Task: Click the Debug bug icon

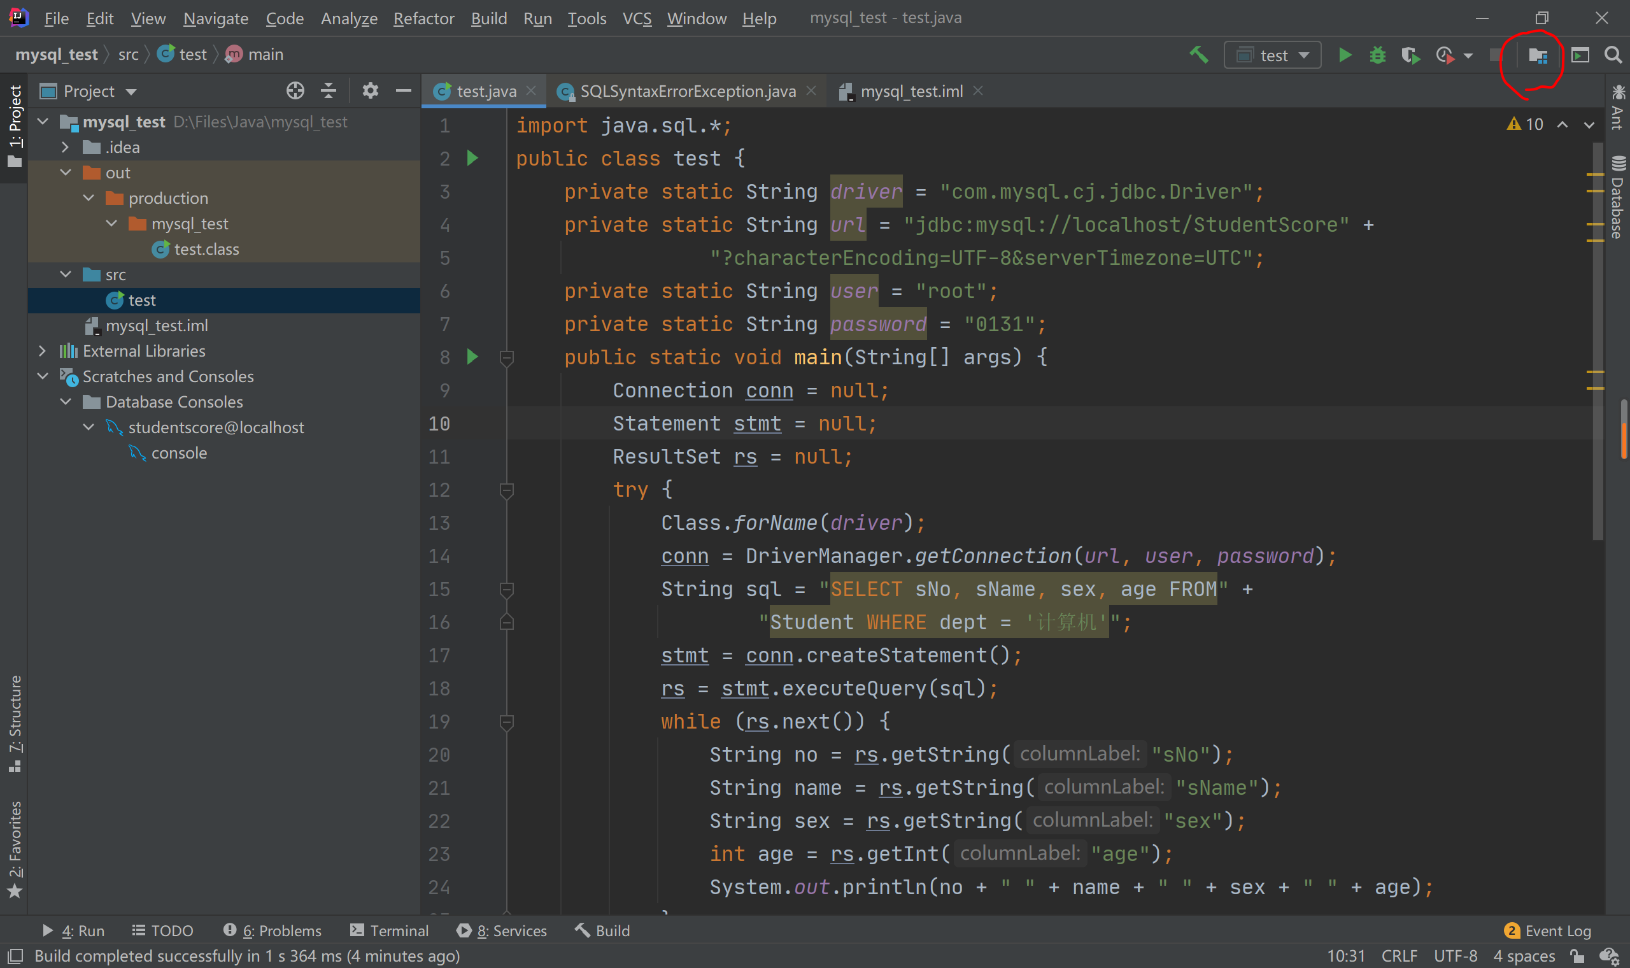Action: [1377, 55]
